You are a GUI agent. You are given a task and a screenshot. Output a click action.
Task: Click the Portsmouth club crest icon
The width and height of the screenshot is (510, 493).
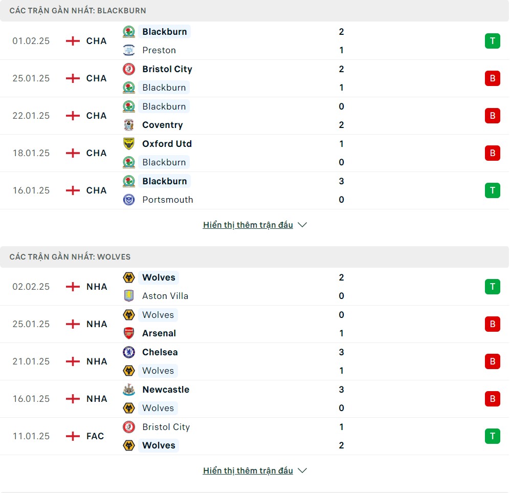click(x=129, y=200)
